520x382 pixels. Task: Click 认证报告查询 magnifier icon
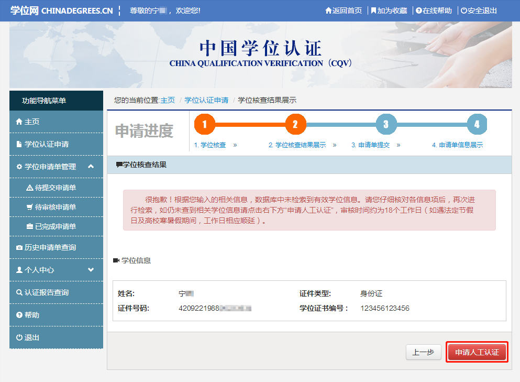click(19, 292)
